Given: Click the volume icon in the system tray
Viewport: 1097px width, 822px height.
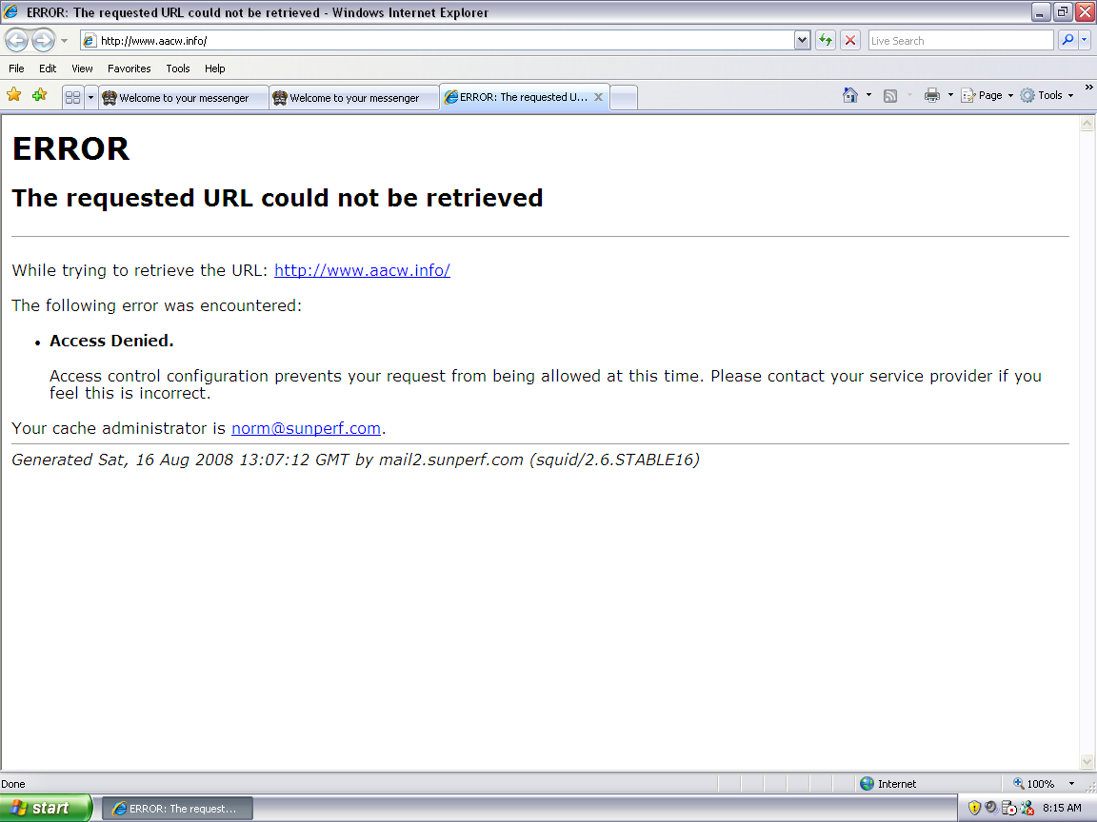Looking at the screenshot, I should (x=990, y=808).
